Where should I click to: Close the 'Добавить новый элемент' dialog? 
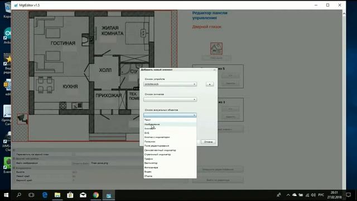click(x=214, y=70)
